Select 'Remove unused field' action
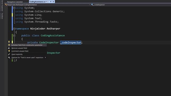 tap(27, 48)
